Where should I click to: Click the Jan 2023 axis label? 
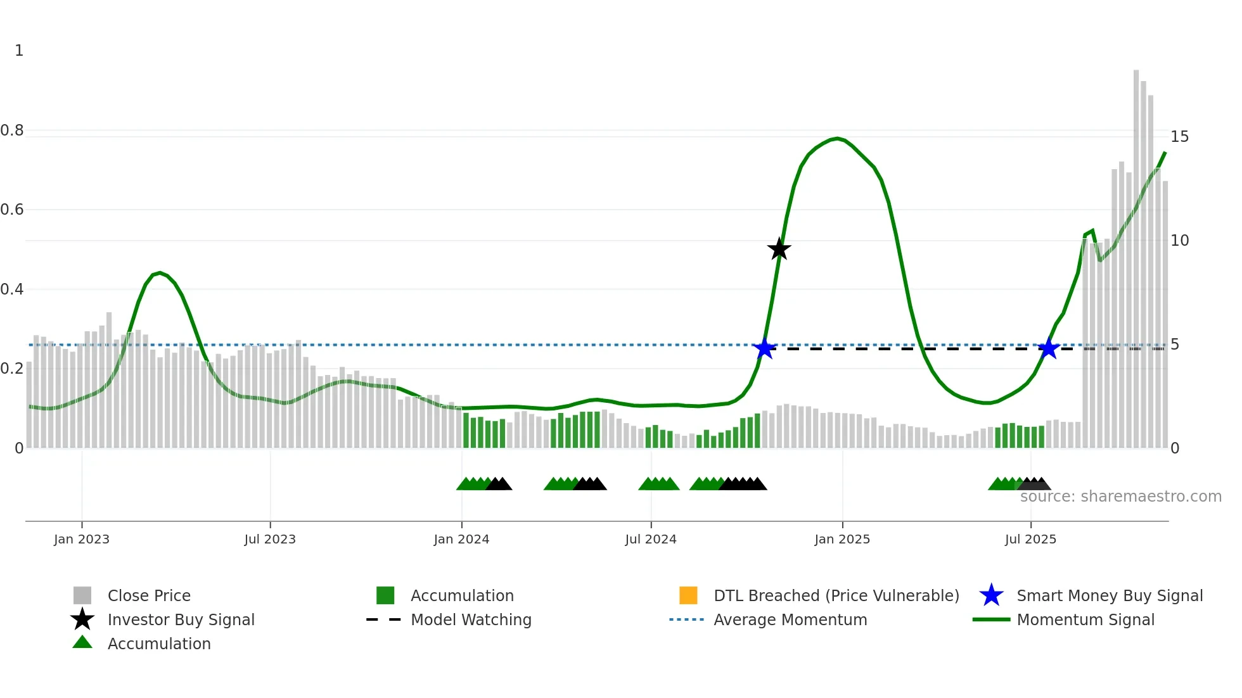(82, 539)
